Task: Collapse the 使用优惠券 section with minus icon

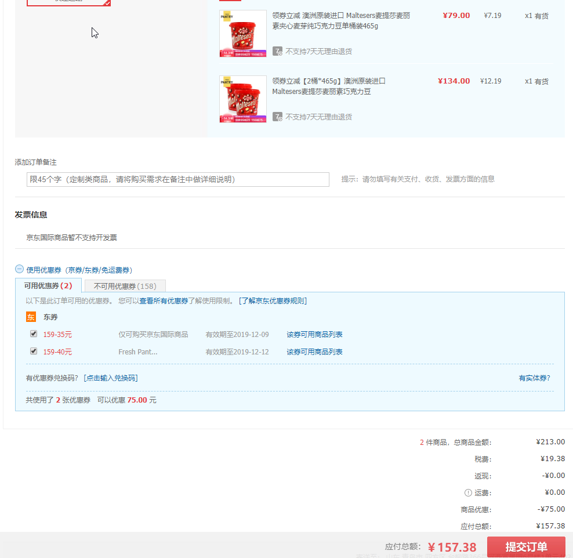Action: pos(19,269)
